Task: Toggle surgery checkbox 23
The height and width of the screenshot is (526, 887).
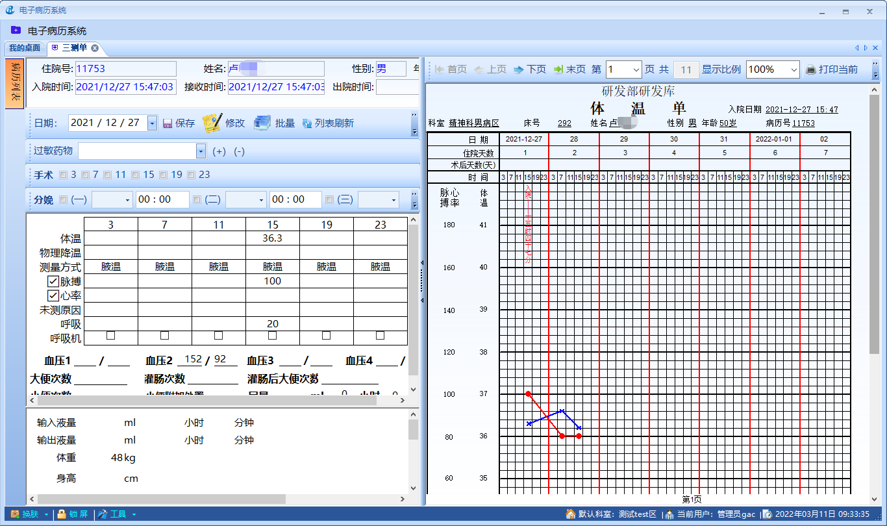Action: [191, 175]
